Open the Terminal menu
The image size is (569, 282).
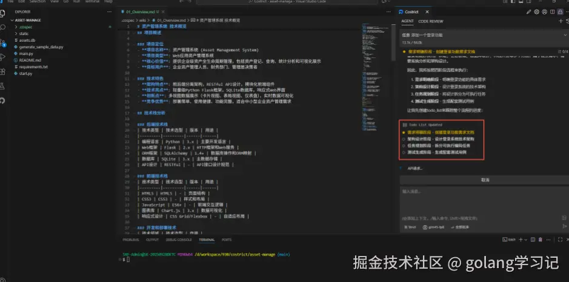92,1
